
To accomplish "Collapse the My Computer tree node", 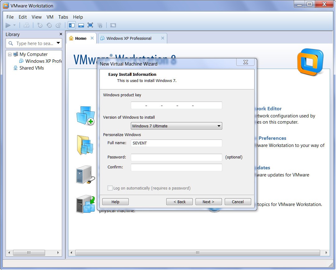I will point(10,54).
